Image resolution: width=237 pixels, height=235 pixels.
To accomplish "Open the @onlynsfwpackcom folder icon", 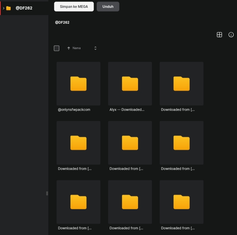I will pos(78,84).
